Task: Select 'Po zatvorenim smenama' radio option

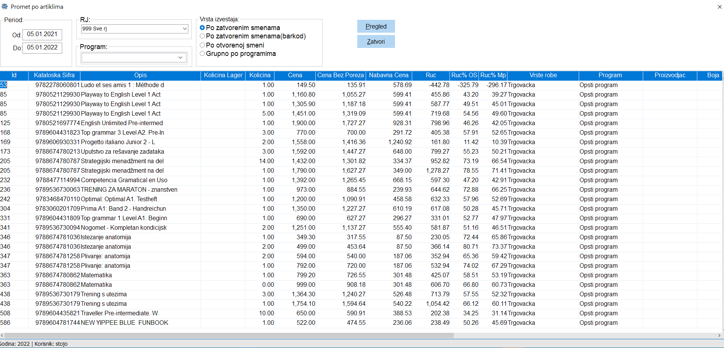Action: point(202,28)
